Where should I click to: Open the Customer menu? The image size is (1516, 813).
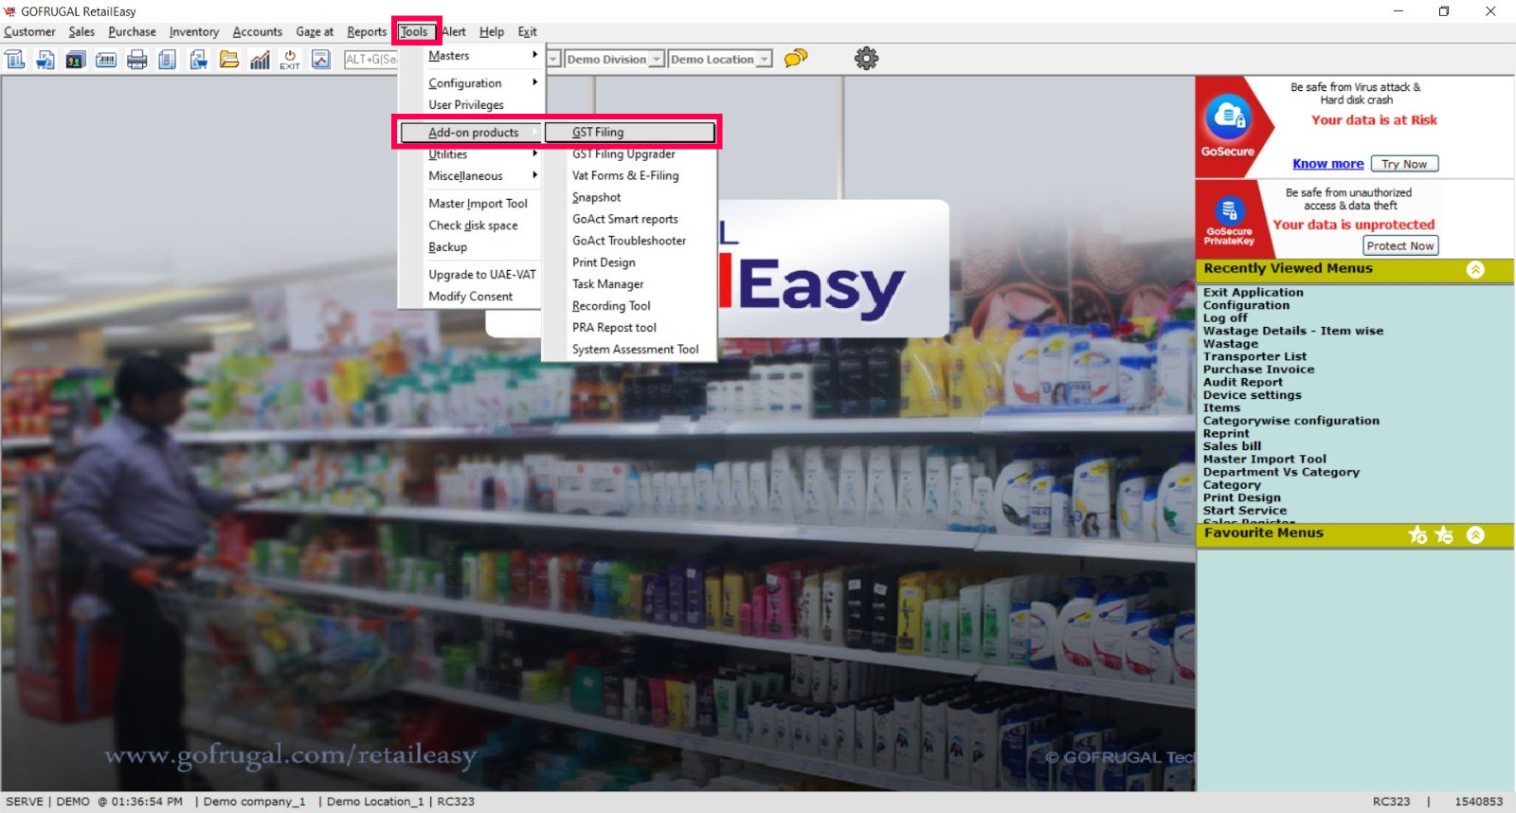coord(29,32)
